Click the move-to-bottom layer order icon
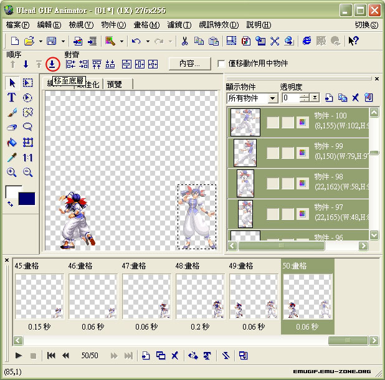This screenshot has width=385, height=380. [x=52, y=64]
